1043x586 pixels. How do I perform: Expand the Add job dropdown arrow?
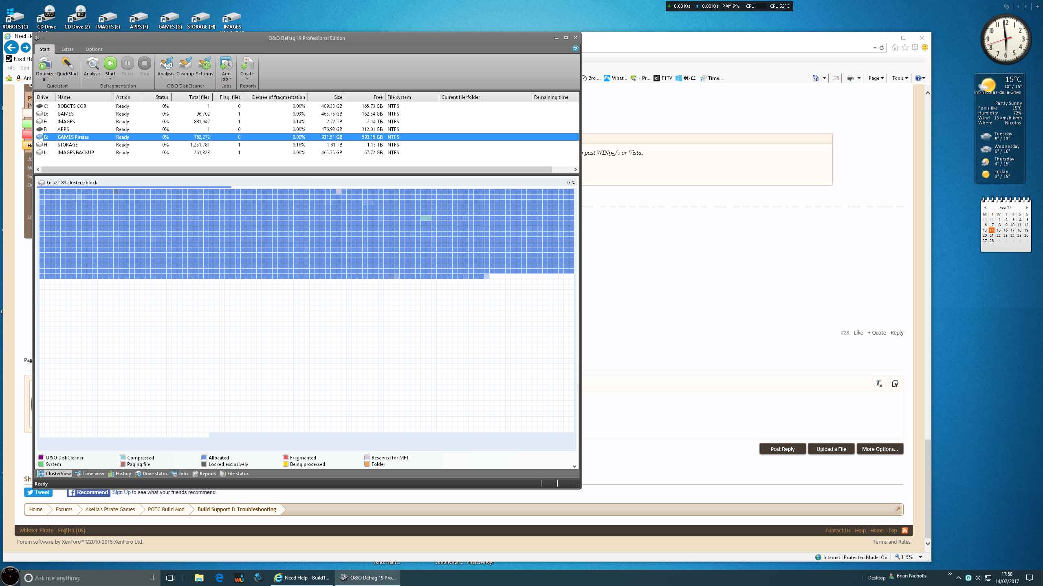click(x=231, y=79)
